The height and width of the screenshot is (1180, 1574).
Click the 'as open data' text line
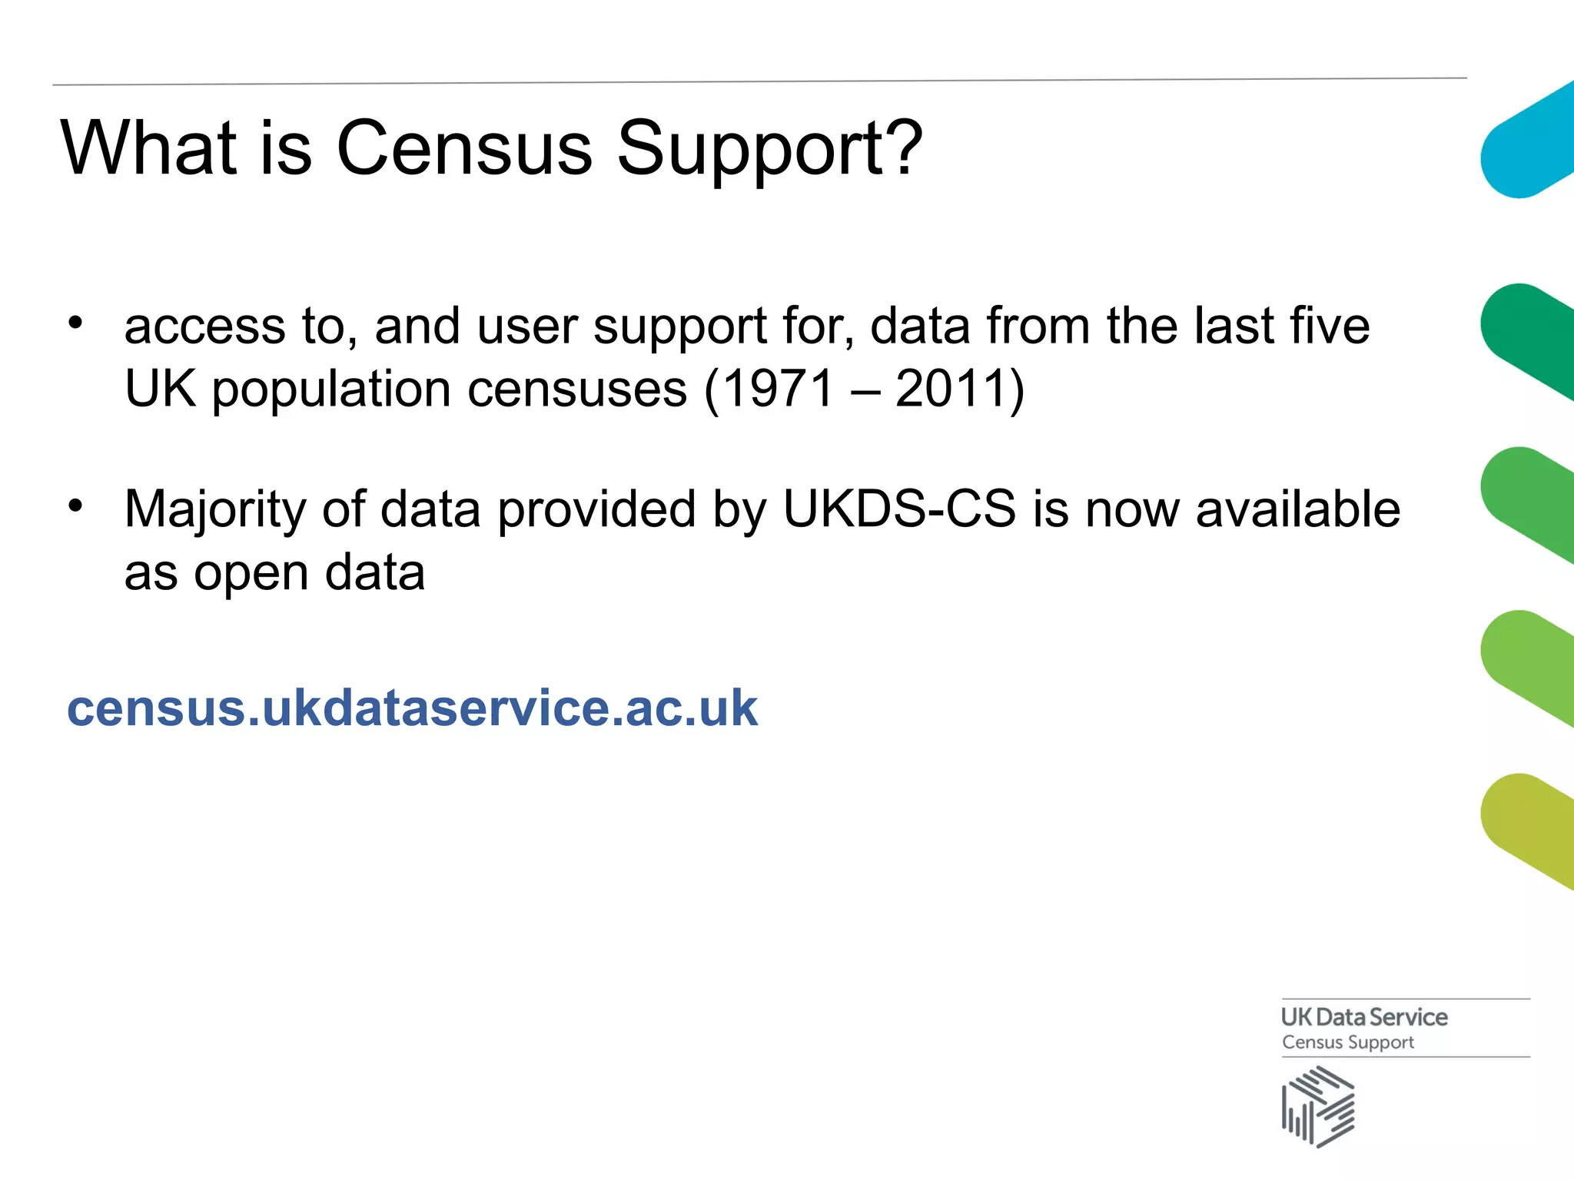(x=274, y=573)
